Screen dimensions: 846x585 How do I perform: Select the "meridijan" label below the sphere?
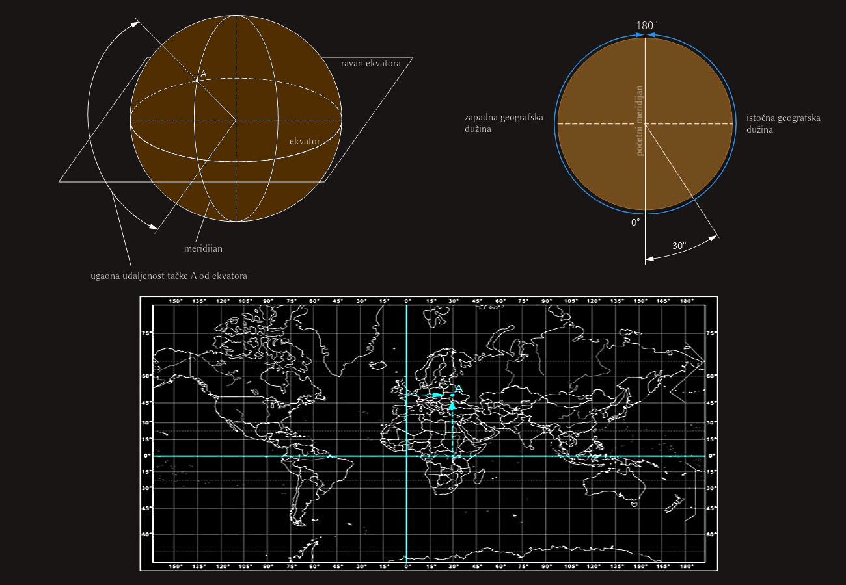coord(204,248)
